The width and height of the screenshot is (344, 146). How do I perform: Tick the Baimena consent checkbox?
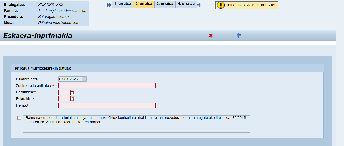19,118
